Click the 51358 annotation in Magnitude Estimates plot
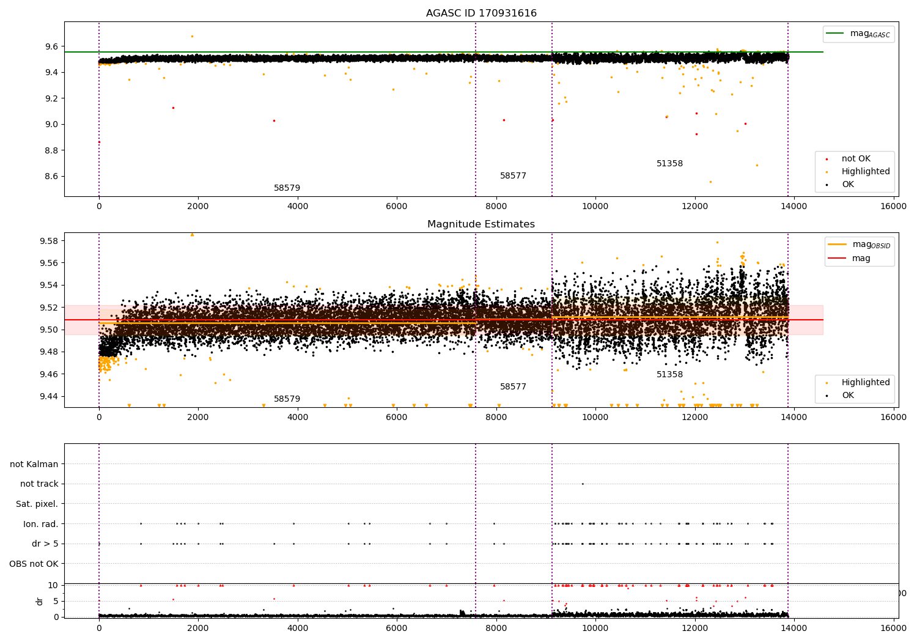 [x=670, y=374]
